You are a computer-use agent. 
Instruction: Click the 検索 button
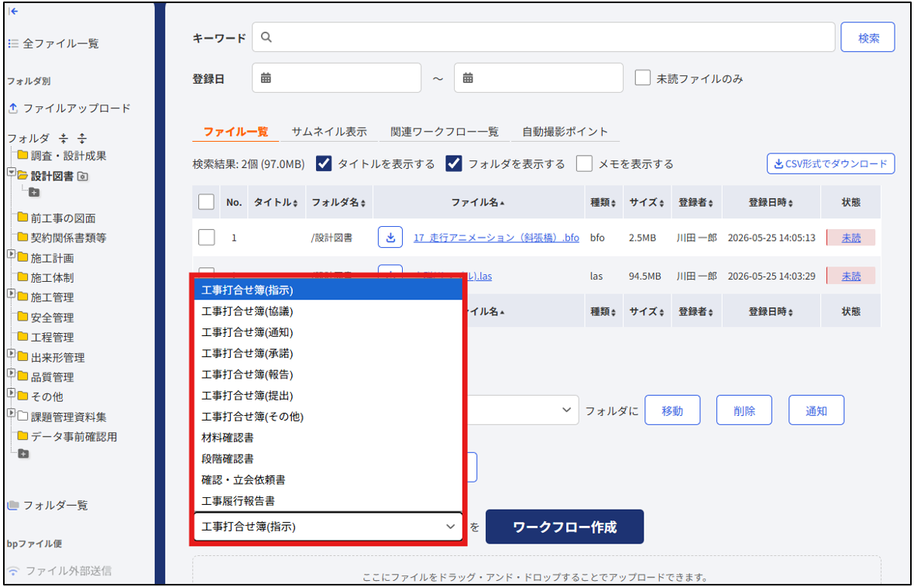tap(868, 37)
